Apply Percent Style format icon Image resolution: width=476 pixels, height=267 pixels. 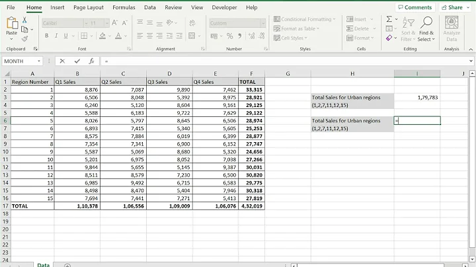[x=230, y=36]
